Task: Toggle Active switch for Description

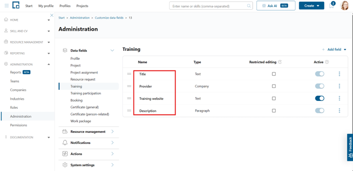Action: (320, 110)
